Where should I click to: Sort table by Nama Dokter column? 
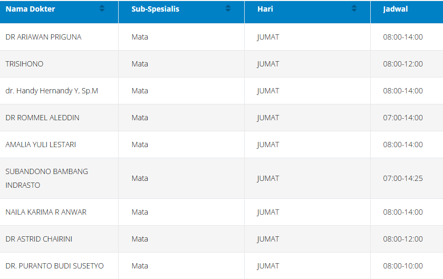102,8
